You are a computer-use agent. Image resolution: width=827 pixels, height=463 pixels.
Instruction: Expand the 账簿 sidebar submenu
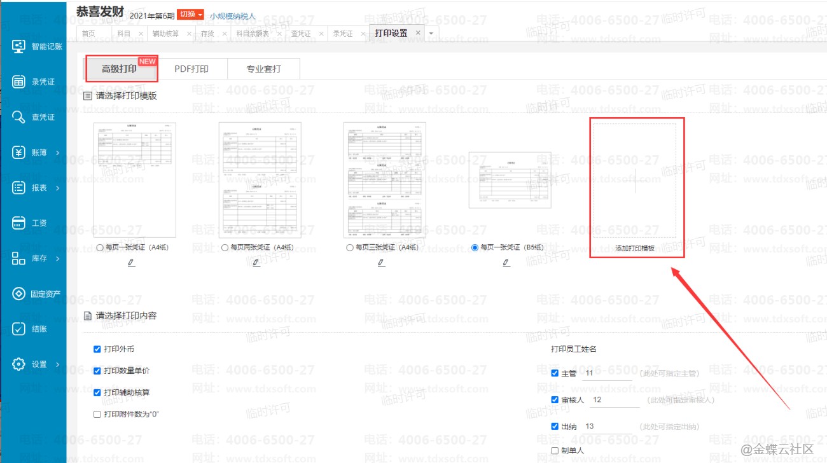click(37, 153)
